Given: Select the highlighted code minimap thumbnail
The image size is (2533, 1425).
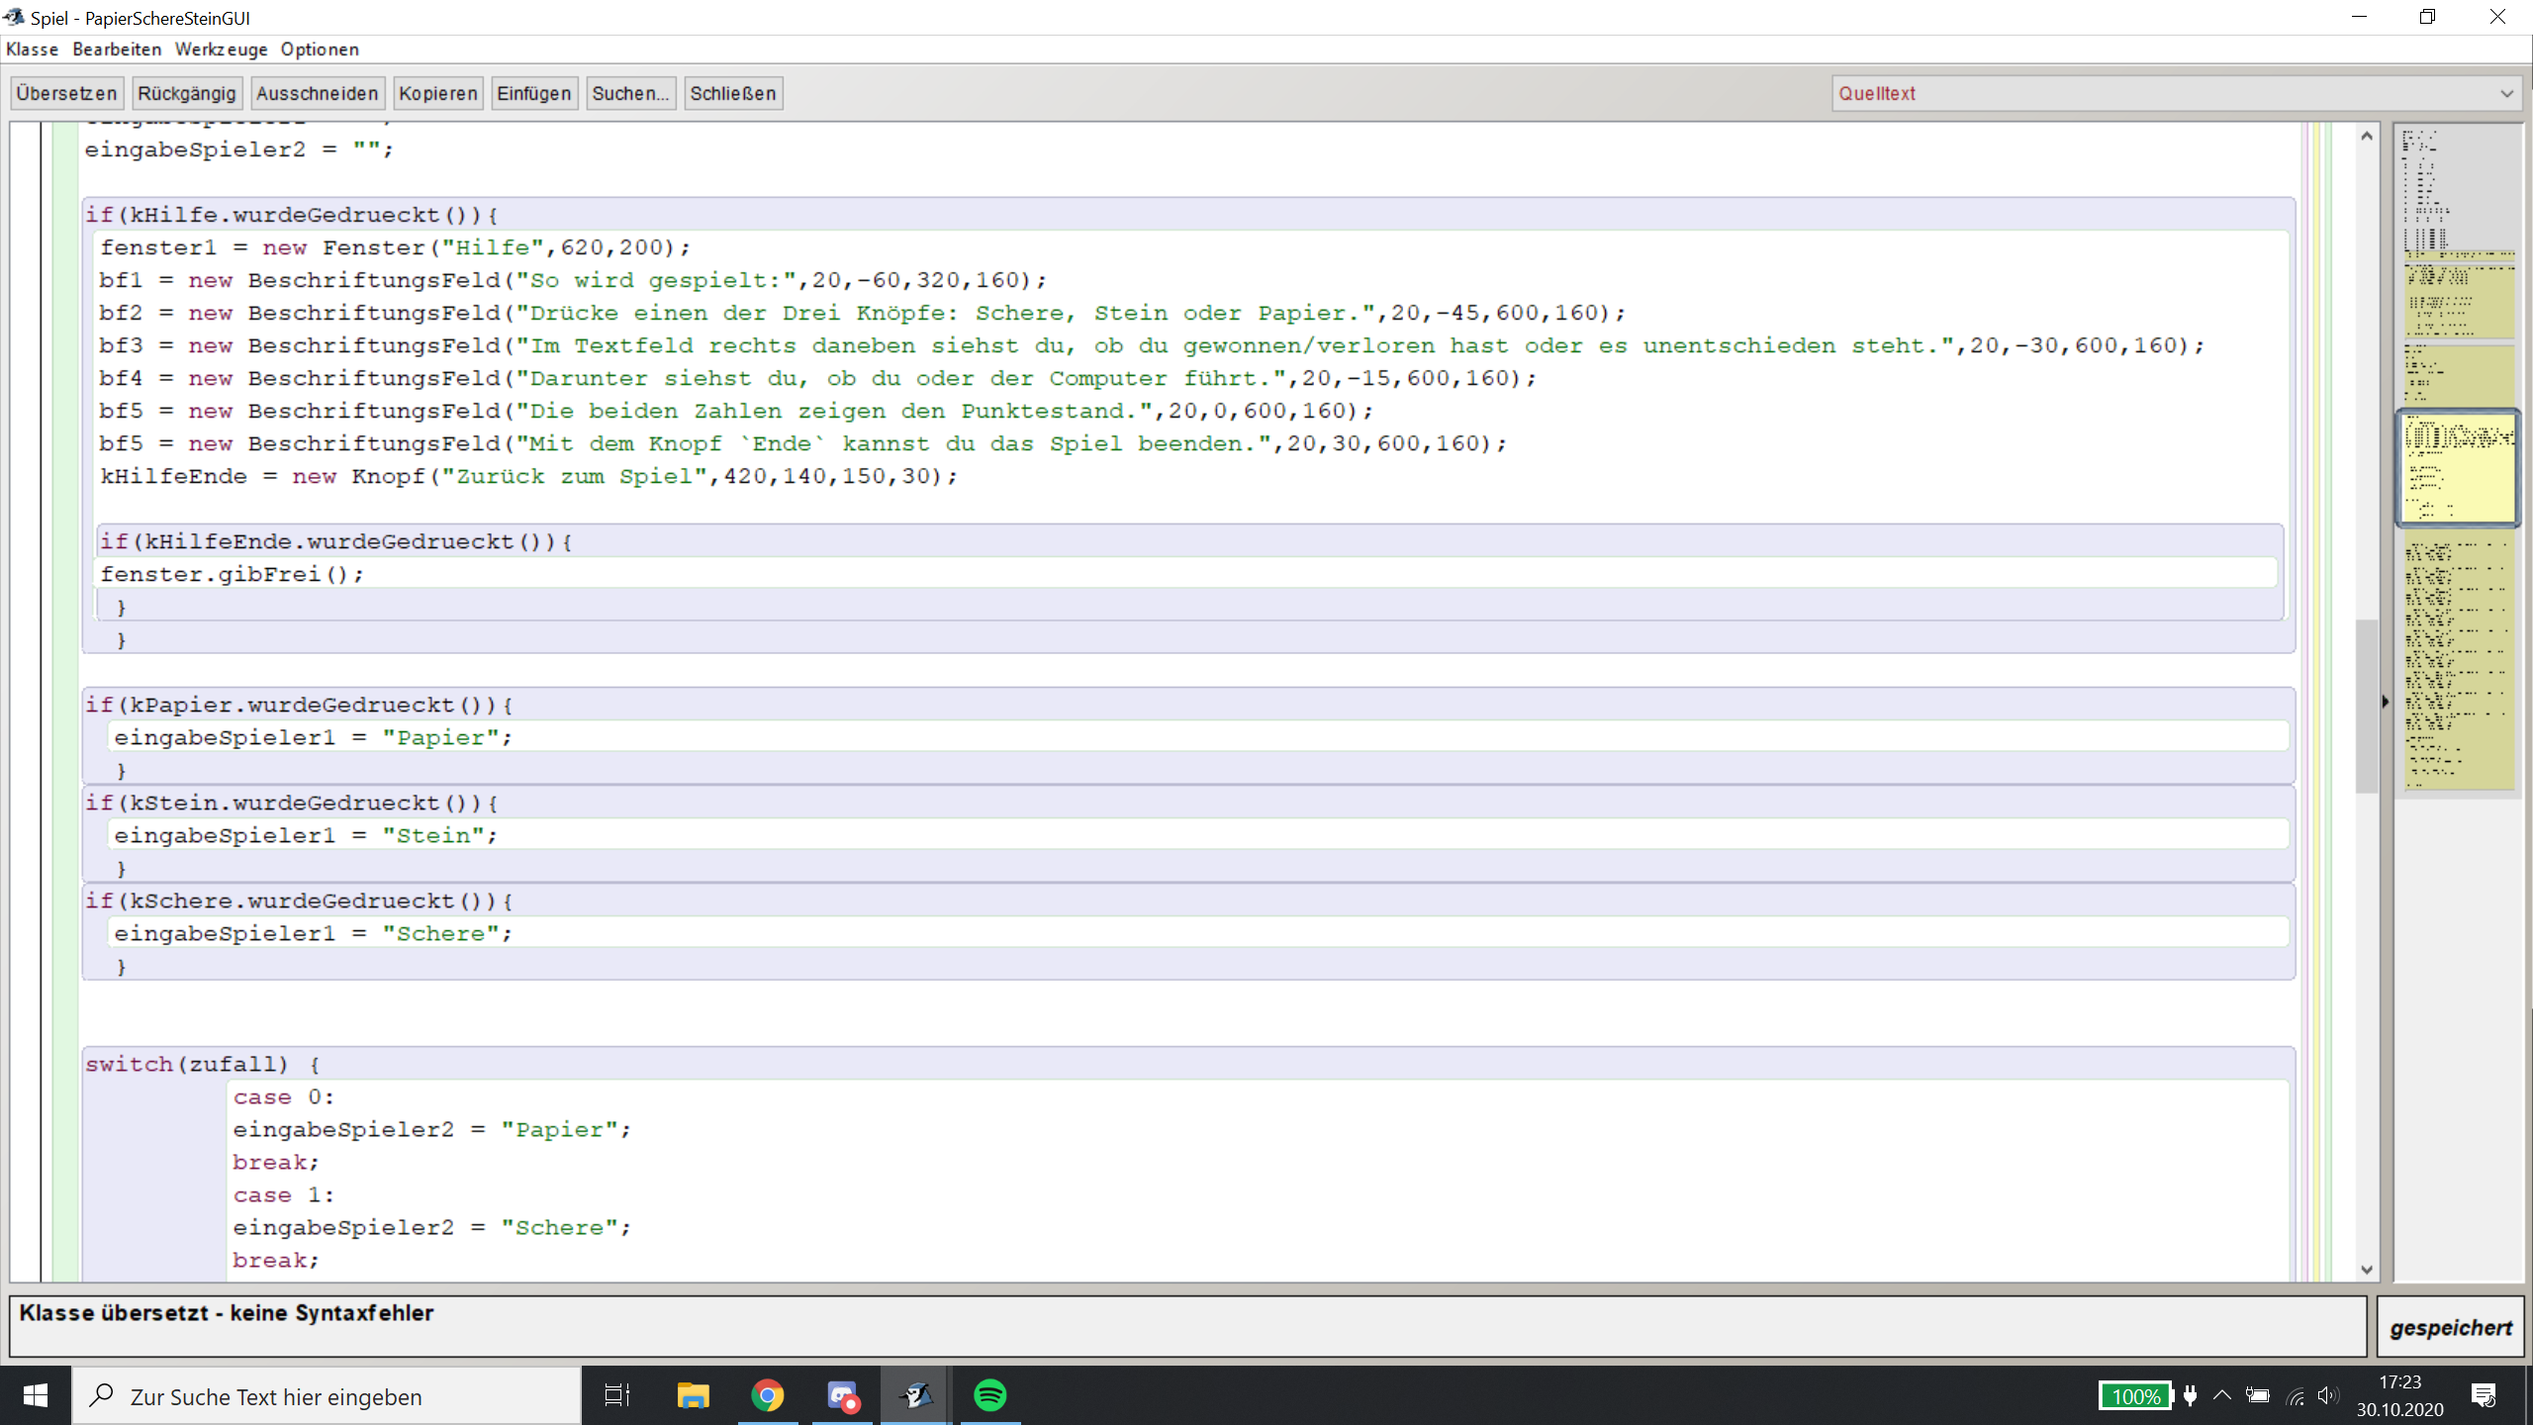Looking at the screenshot, I should click(2458, 467).
